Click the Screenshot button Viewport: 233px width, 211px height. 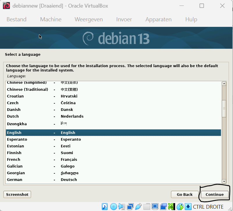point(17,194)
